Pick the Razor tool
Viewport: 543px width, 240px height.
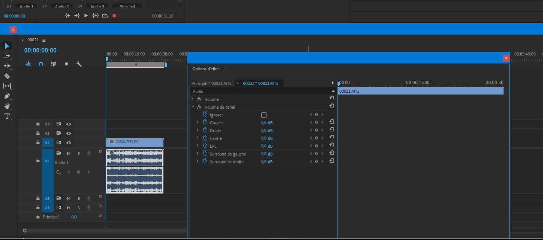point(7,76)
